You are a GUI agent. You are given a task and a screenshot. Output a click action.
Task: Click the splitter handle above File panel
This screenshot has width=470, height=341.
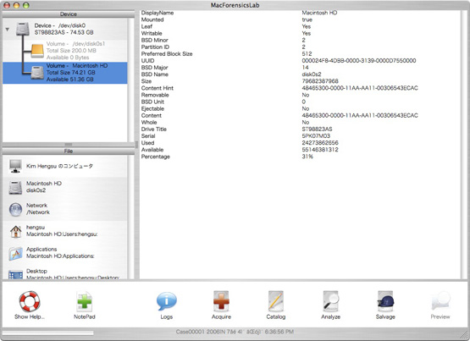click(69, 145)
